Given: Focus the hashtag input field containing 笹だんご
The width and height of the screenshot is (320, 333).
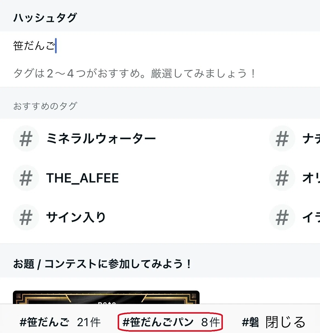Looking at the screenshot, I should pyautogui.click(x=160, y=46).
